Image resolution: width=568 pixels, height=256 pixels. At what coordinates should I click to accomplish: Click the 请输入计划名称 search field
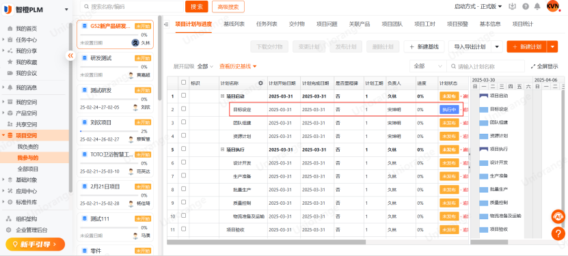[x=485, y=66]
